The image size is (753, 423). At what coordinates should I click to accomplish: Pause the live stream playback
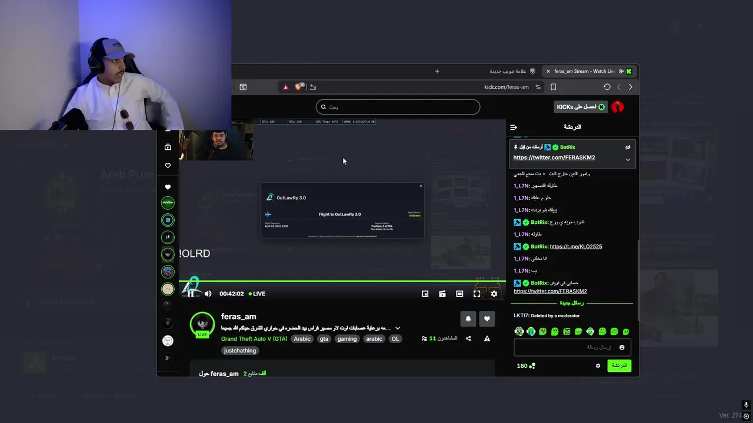click(x=191, y=293)
